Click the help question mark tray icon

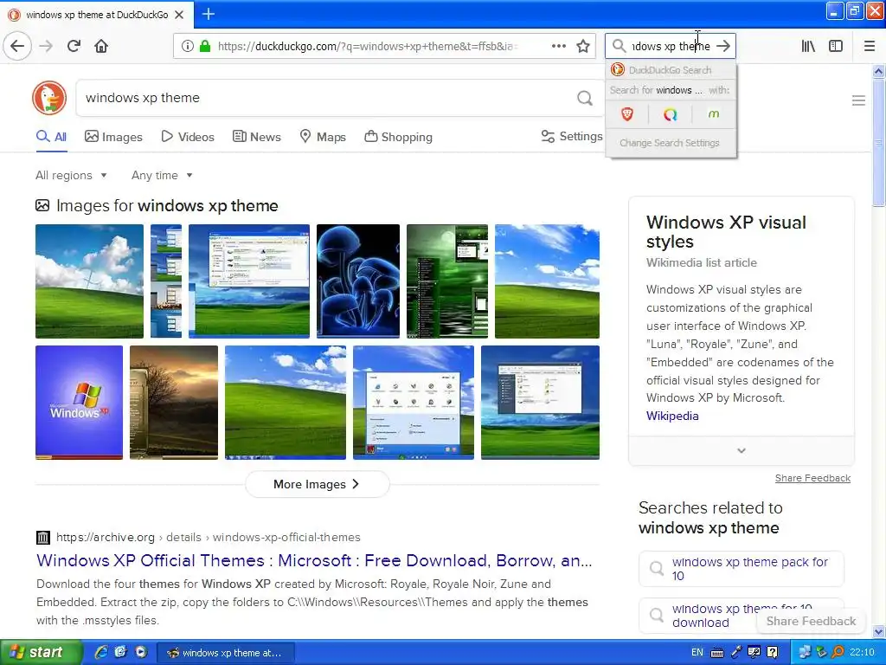[773, 652]
